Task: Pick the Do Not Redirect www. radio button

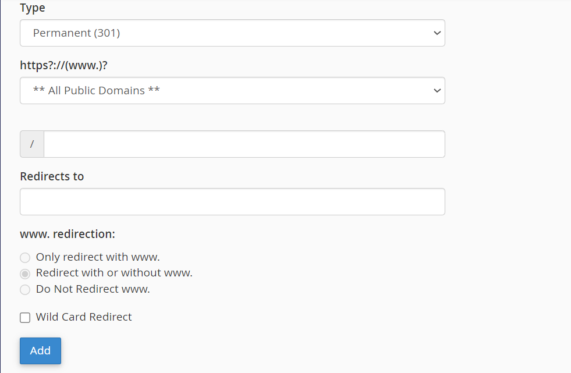Action: tap(25, 290)
